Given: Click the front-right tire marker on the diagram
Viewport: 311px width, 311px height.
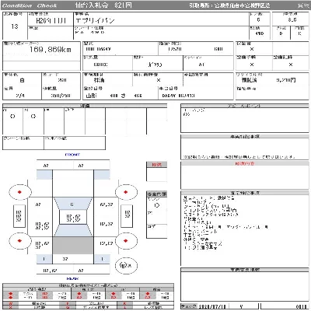Looking at the screenshot, I should point(126,192).
